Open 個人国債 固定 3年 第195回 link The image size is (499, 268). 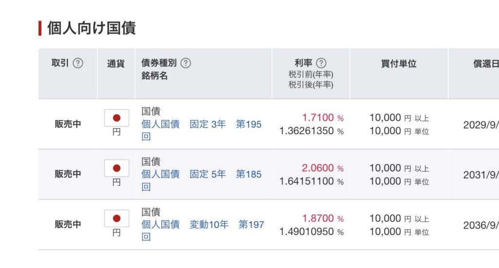click(201, 130)
